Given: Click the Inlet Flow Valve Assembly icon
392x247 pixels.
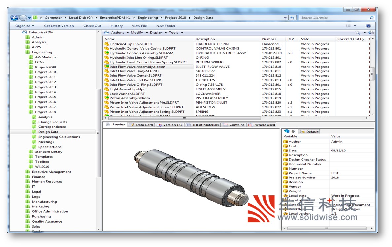Looking at the screenshot, I should coord(106,67).
